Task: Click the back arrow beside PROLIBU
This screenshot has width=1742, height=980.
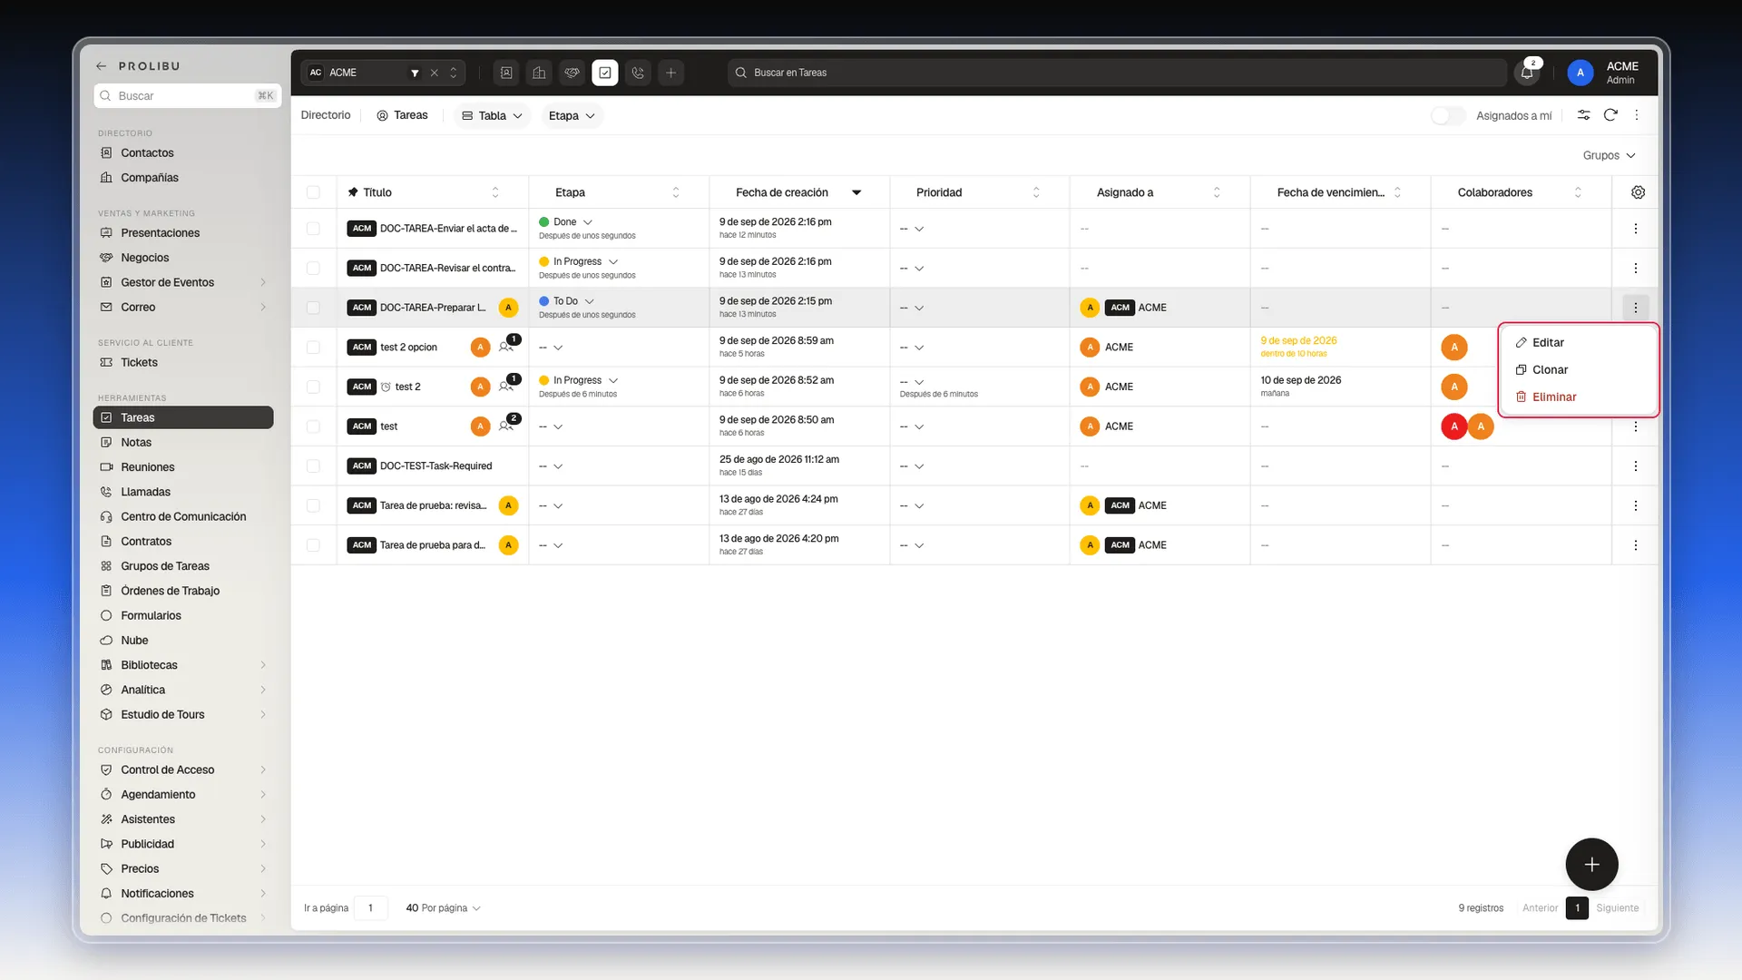Action: click(102, 66)
